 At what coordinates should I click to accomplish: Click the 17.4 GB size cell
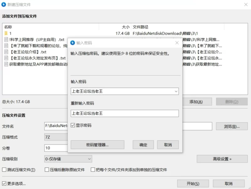click(x=123, y=33)
